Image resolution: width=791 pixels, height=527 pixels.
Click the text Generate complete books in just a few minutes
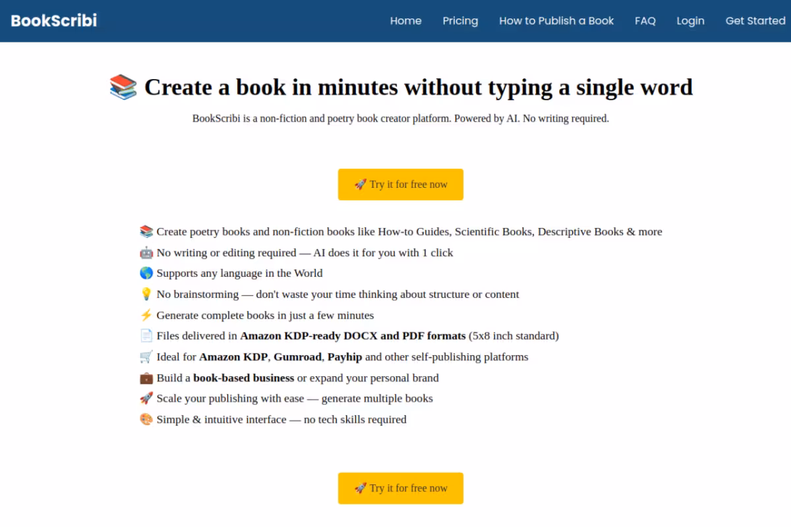point(265,315)
